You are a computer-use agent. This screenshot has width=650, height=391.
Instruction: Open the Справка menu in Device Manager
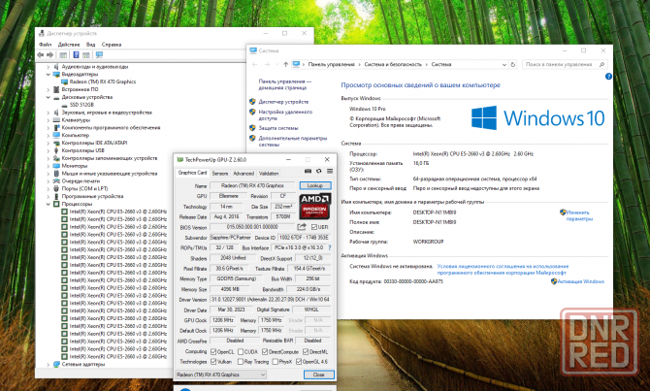click(112, 45)
